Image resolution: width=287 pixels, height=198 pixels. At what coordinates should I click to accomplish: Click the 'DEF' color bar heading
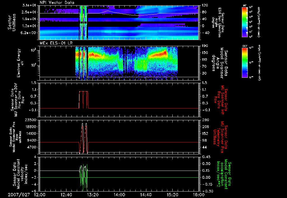(245, 46)
